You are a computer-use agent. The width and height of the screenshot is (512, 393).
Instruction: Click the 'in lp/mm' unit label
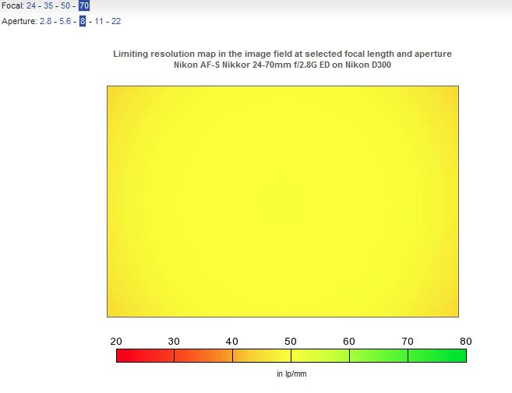click(x=291, y=374)
